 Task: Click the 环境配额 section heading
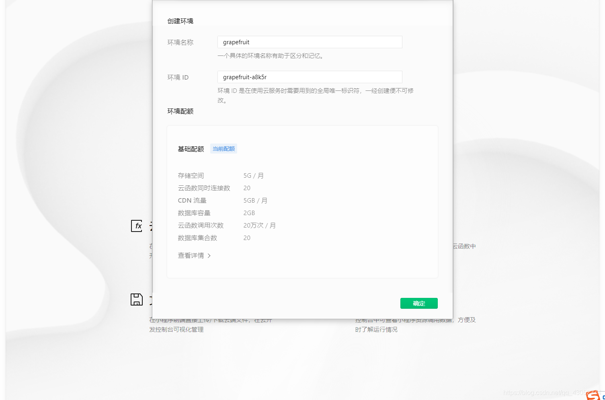tap(180, 111)
